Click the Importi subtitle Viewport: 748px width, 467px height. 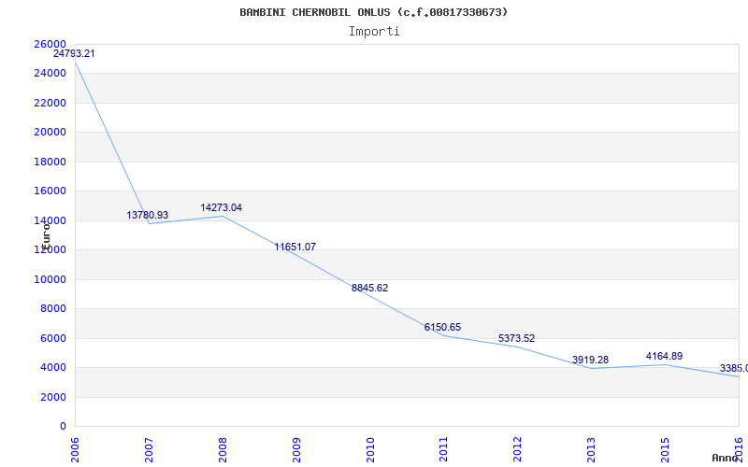coord(374,32)
